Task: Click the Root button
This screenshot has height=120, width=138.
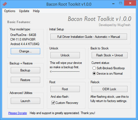Action: tap(65, 89)
